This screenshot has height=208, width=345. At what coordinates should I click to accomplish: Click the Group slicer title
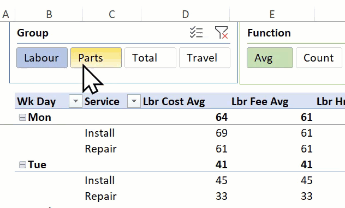coord(33,33)
